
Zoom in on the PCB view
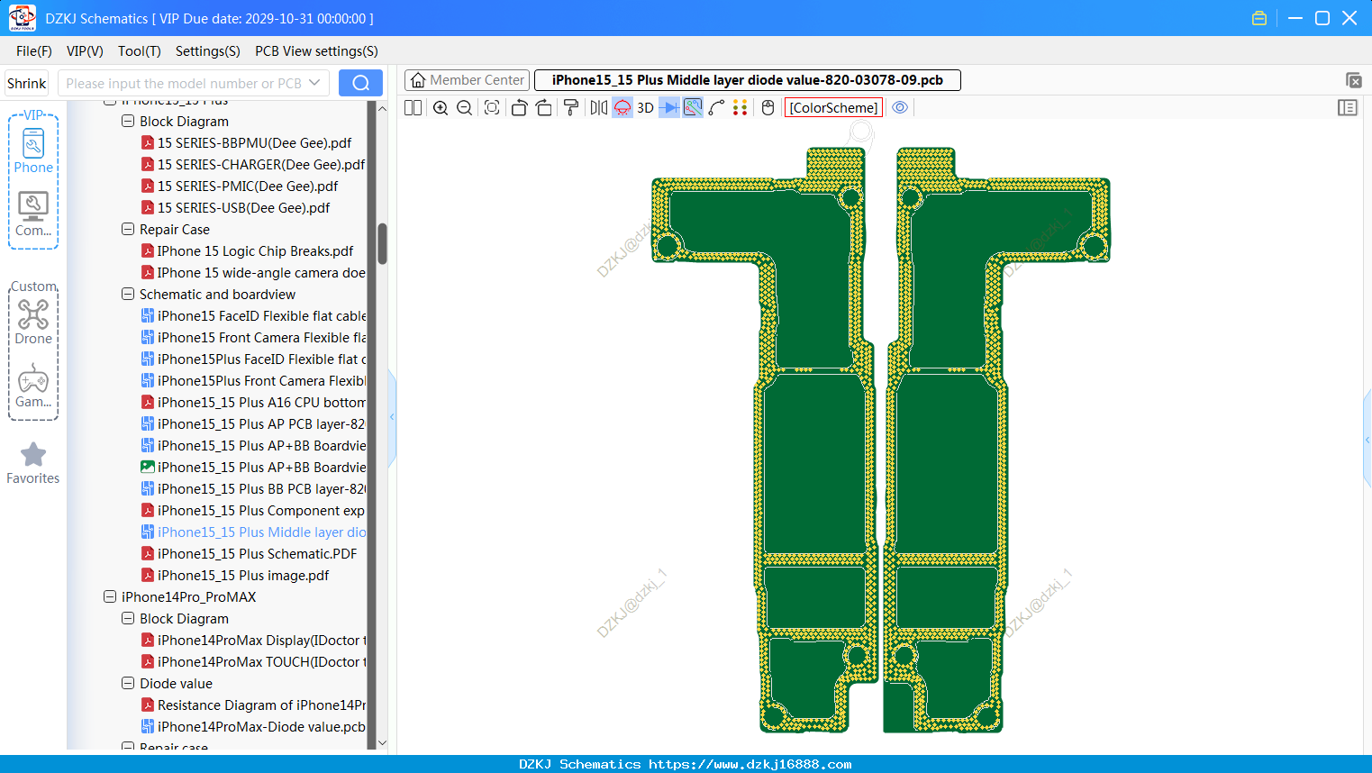point(441,107)
